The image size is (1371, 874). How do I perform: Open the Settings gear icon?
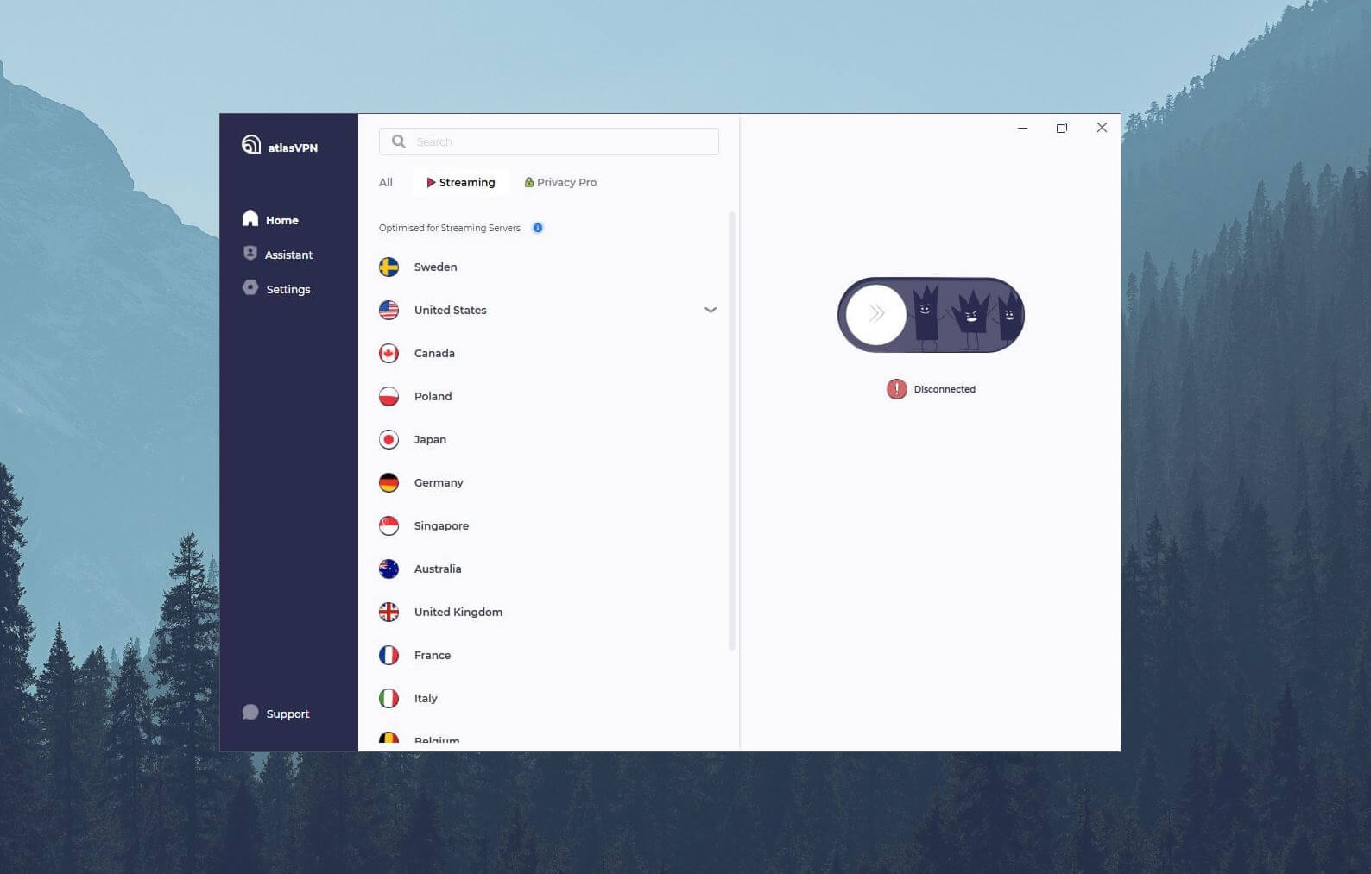[x=250, y=287]
